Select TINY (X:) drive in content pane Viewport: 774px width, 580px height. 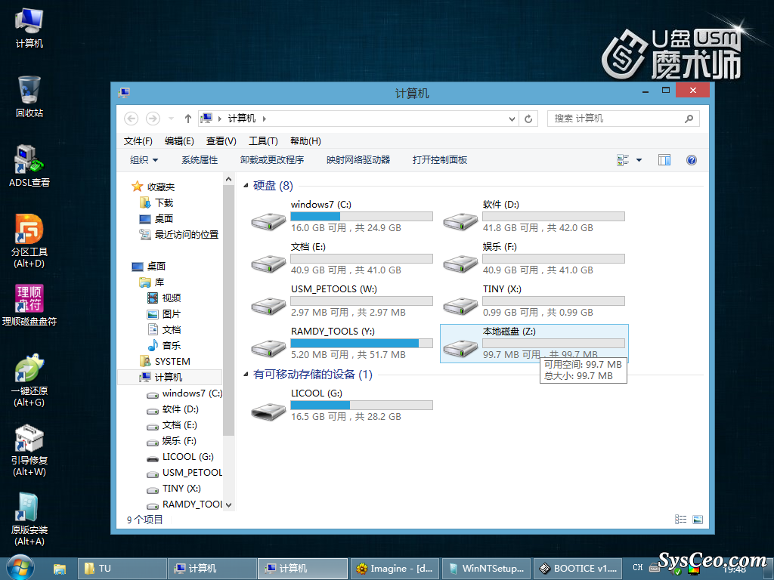click(534, 301)
